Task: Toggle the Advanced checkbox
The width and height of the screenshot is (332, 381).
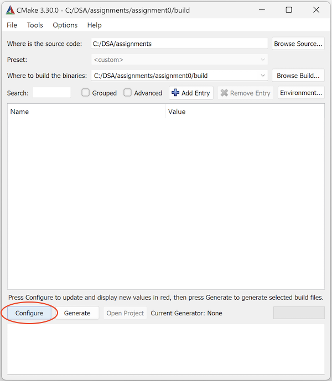Action: [128, 93]
